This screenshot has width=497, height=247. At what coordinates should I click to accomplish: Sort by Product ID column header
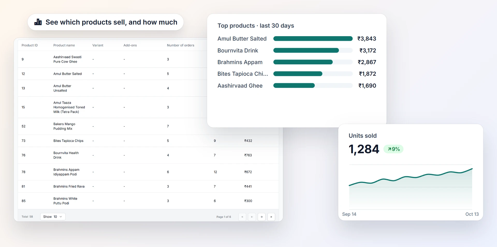[30, 45]
